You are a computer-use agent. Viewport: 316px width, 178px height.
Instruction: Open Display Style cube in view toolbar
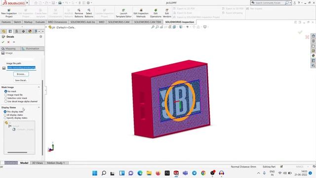181,27
